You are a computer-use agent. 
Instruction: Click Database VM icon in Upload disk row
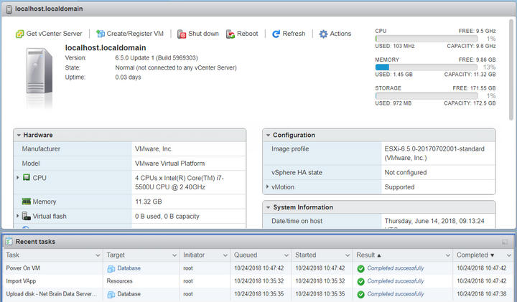(111, 294)
